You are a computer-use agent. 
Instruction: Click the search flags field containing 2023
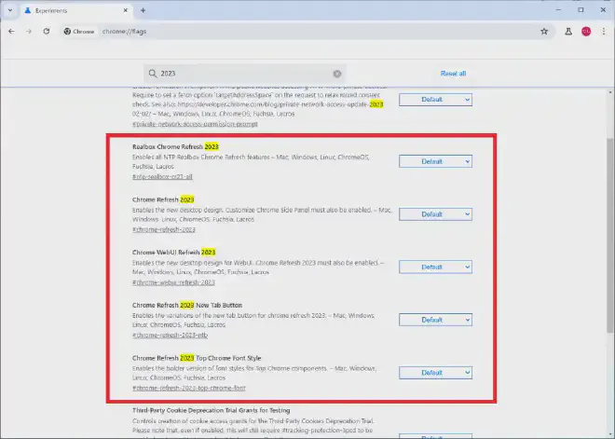[245, 74]
